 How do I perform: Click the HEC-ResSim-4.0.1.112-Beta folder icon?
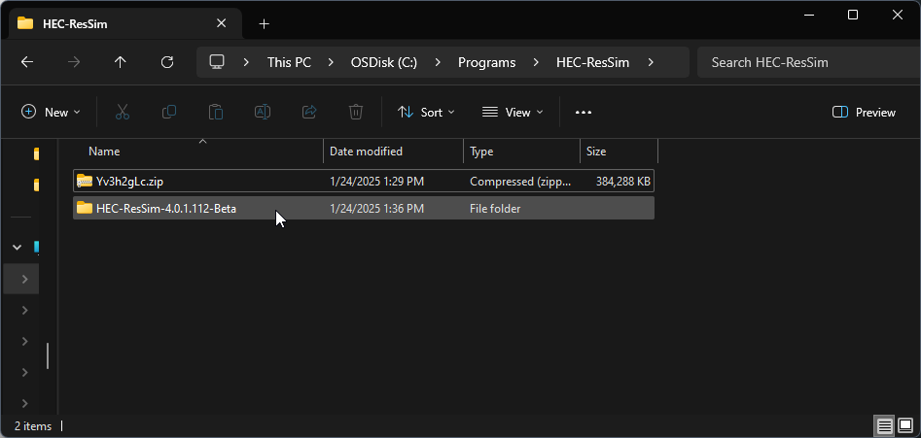(x=85, y=208)
